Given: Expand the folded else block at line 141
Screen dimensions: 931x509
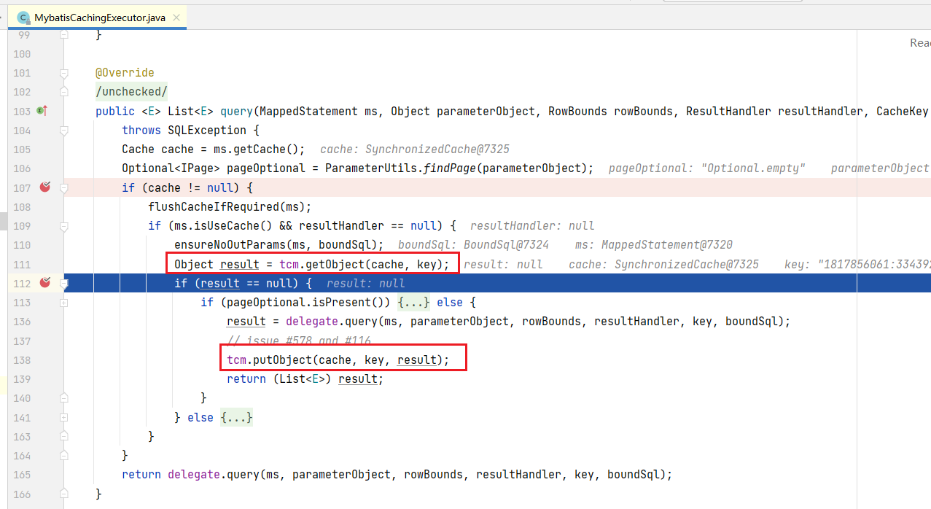Looking at the screenshot, I should coord(64,417).
